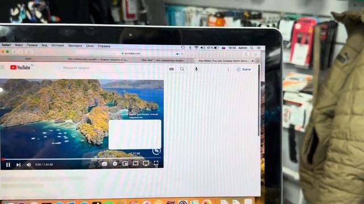Skip to the next video
This screenshot has width=364, height=204.
[x=18, y=165]
